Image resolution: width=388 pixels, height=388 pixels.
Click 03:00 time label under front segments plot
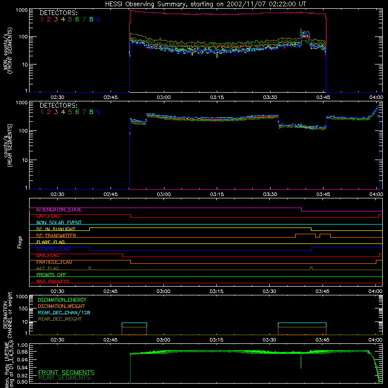point(164,97)
